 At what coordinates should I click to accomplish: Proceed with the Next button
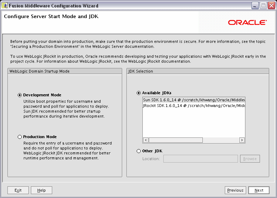(x=259, y=190)
